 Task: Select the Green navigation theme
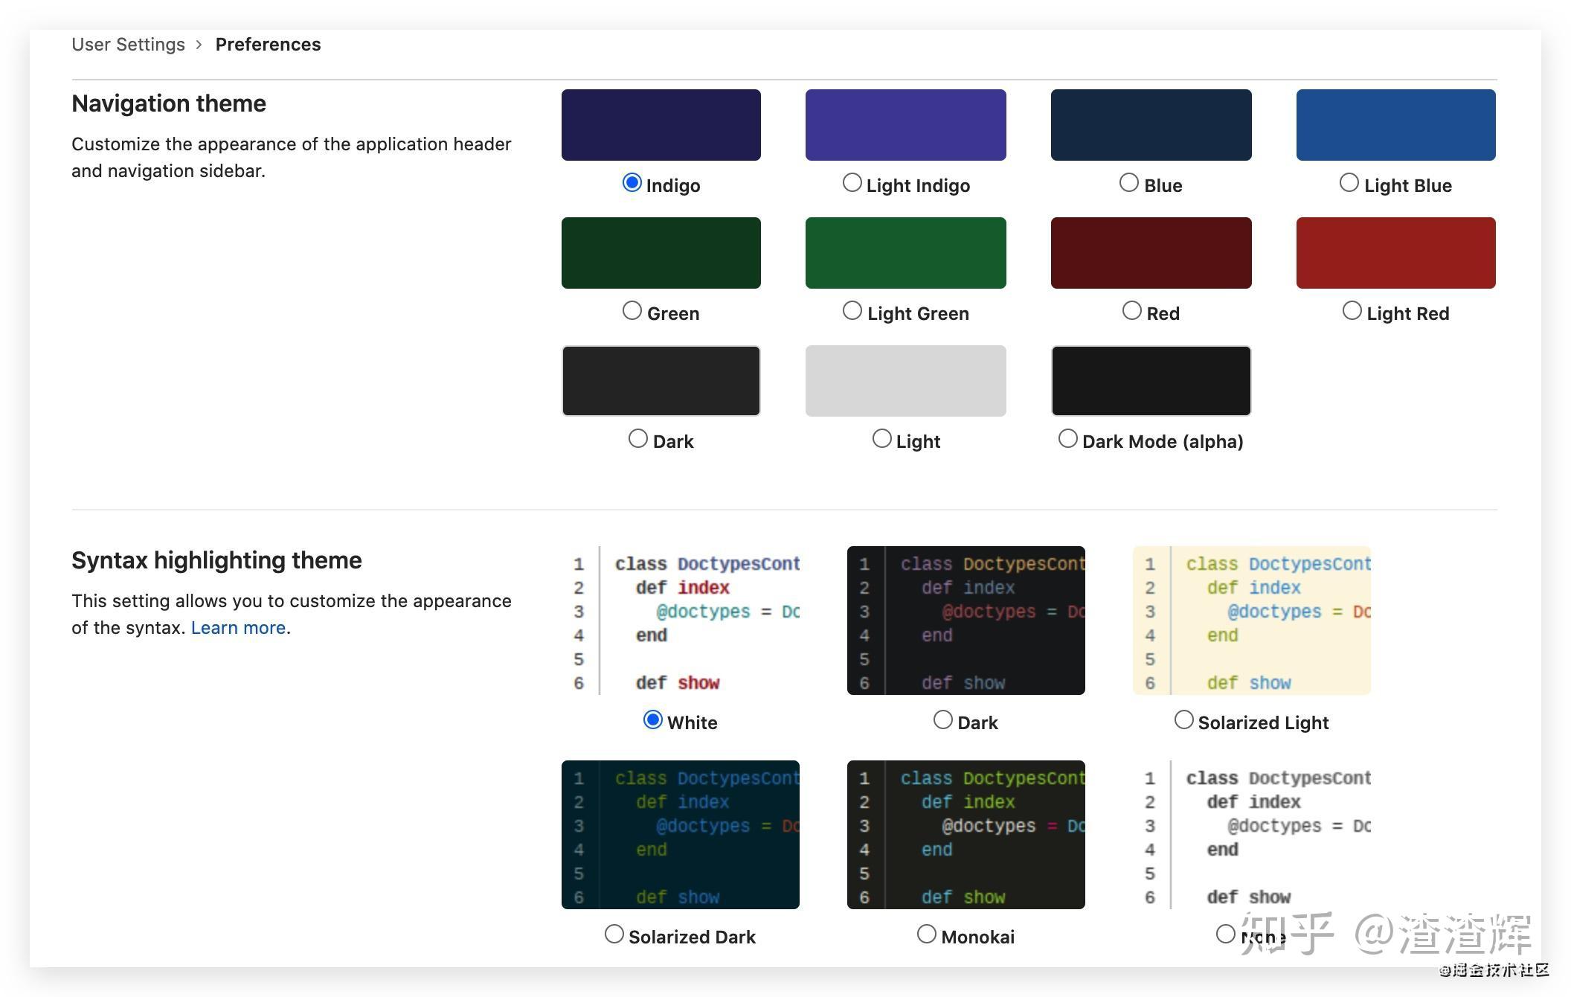point(633,310)
